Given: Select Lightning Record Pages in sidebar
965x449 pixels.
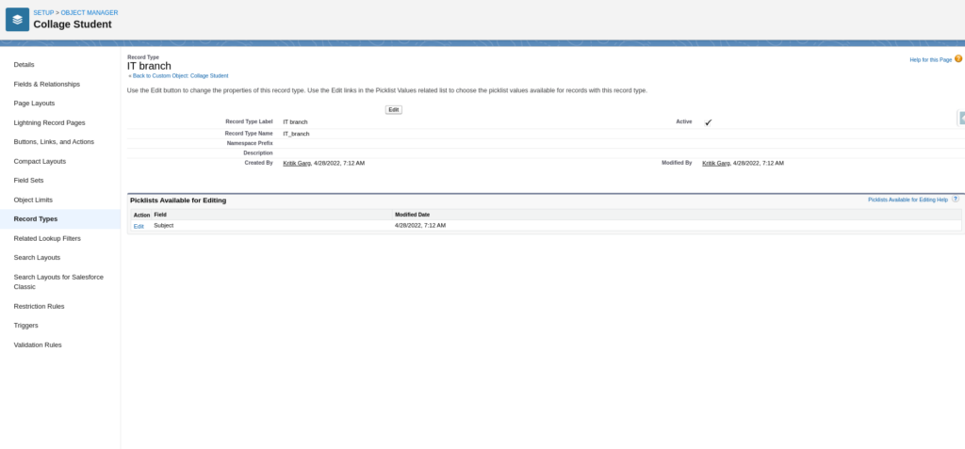Looking at the screenshot, I should click(x=56, y=122).
